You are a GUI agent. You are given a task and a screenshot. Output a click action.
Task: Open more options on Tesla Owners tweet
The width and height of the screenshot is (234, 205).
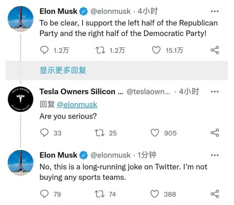pyautogui.click(x=215, y=92)
